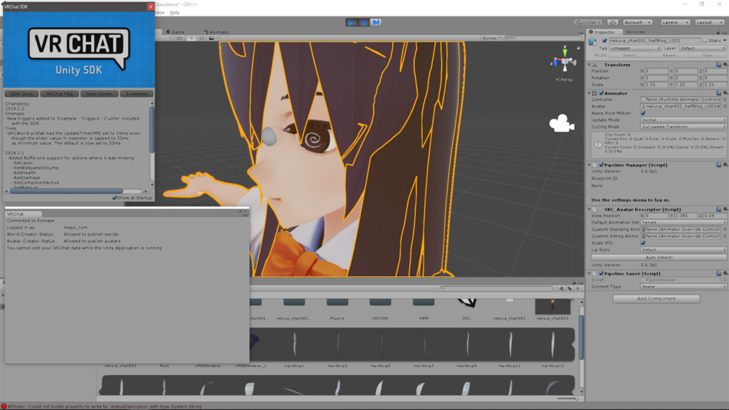Click the cloud services icon
Viewport: 729px width, 410px height.
pyautogui.click(x=613, y=22)
